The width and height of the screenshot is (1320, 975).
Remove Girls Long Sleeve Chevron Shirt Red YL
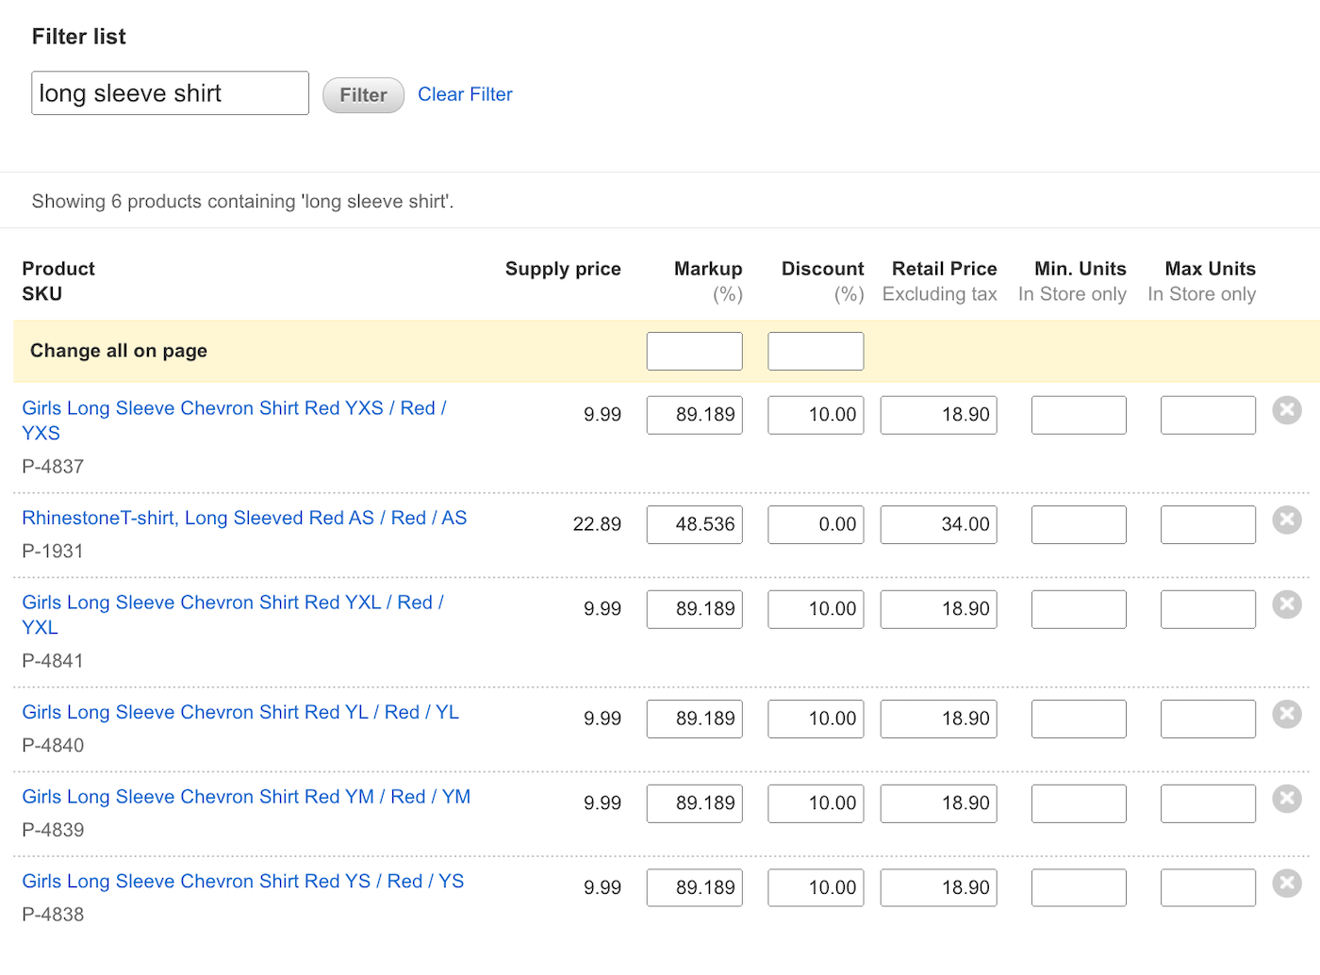coord(1287,714)
